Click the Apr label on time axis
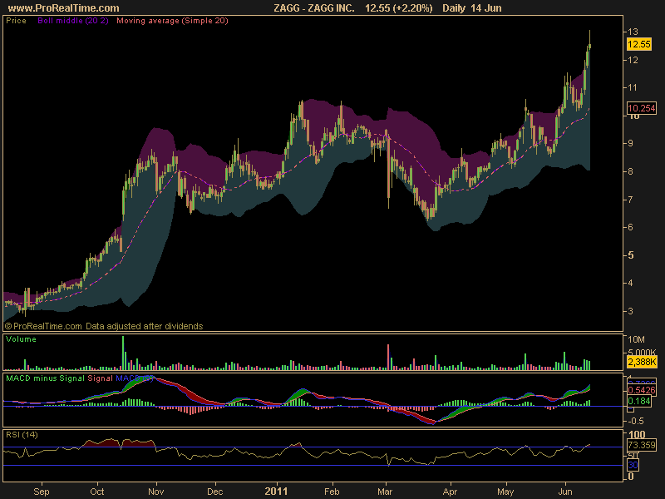Image resolution: width=665 pixels, height=499 pixels. (450, 492)
